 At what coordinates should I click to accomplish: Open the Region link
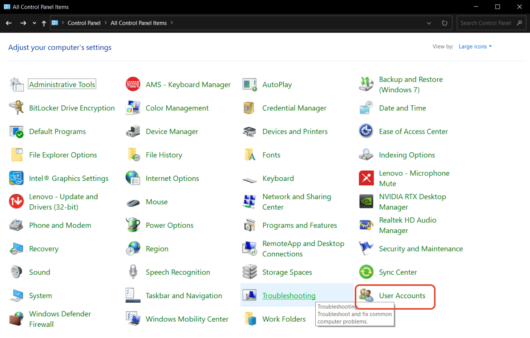pyautogui.click(x=157, y=249)
